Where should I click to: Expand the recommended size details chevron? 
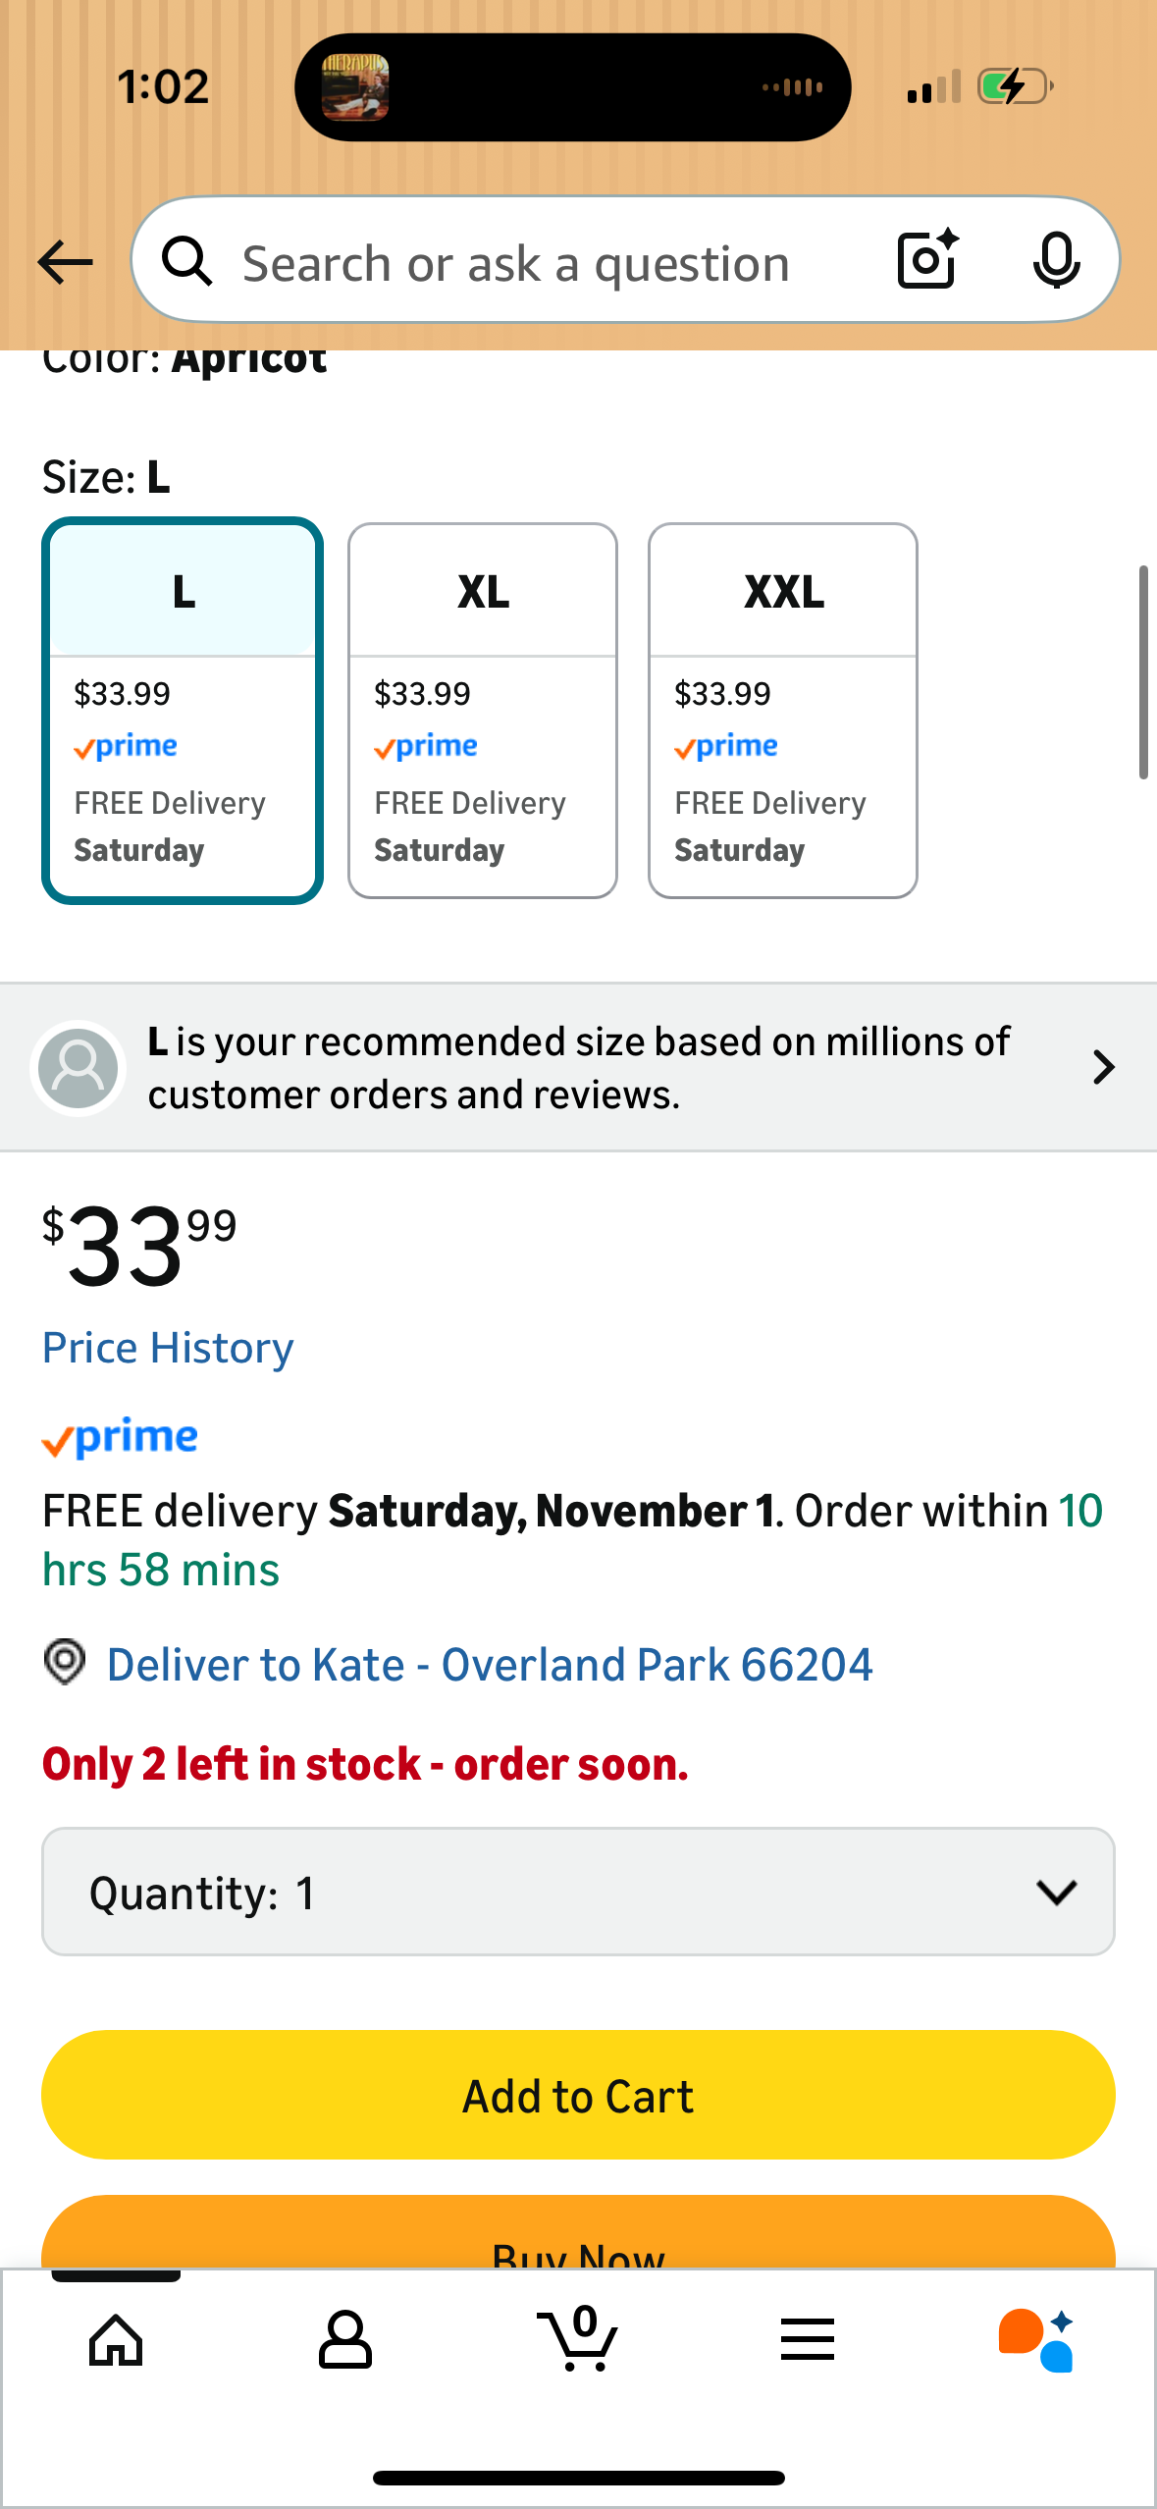coord(1104,1067)
